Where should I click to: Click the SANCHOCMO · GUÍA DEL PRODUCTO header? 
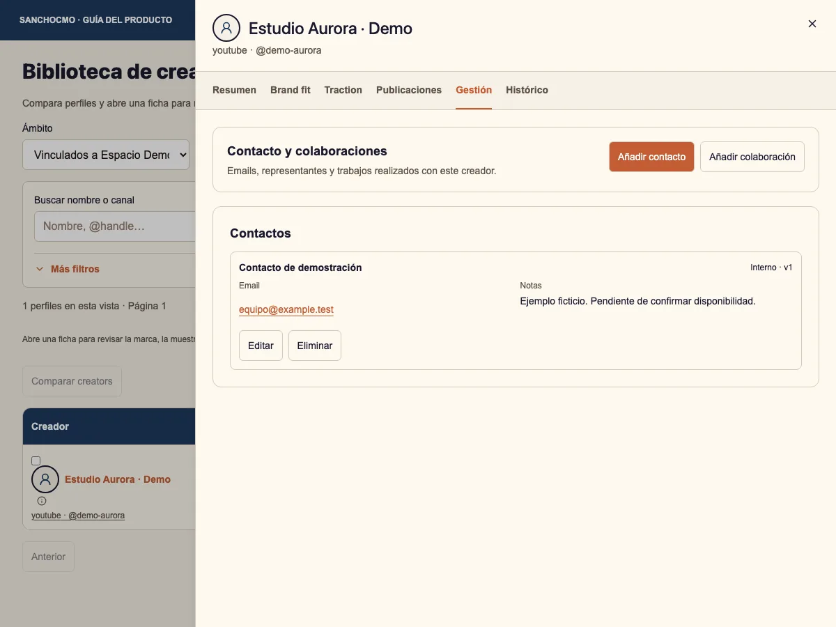pos(95,20)
